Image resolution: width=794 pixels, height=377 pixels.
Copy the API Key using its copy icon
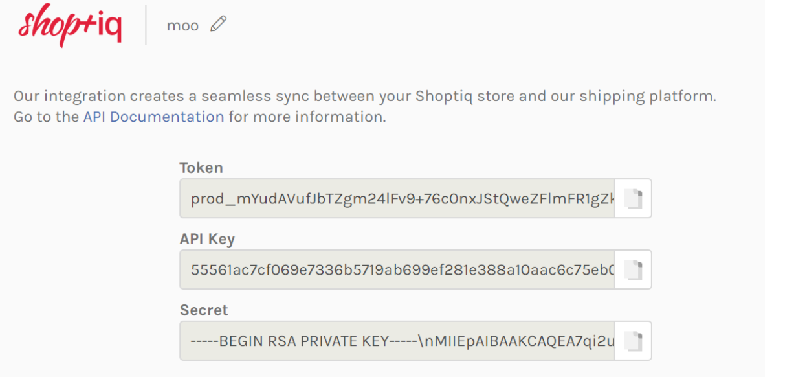(633, 269)
